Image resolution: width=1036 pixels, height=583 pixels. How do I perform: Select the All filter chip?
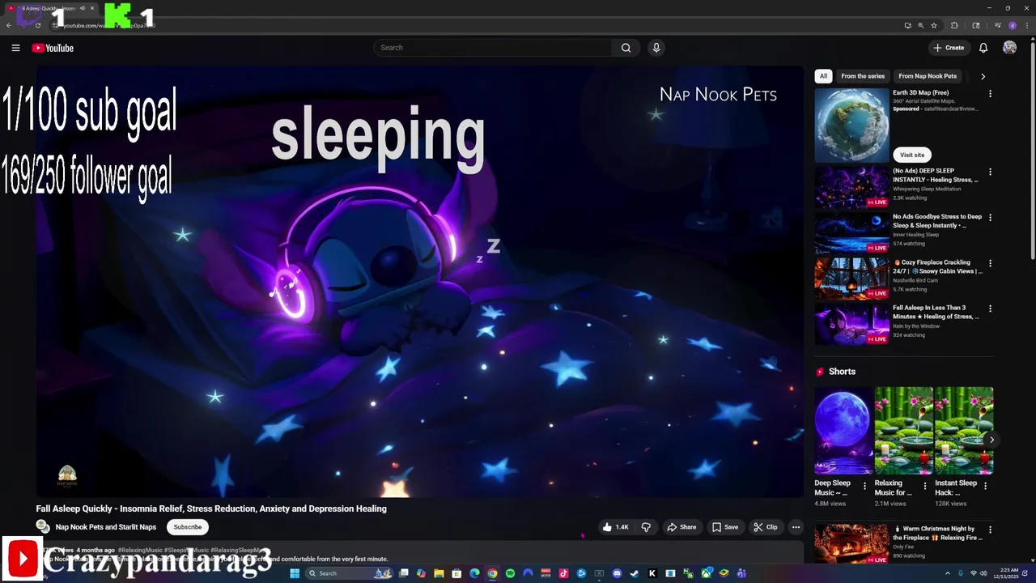pyautogui.click(x=823, y=76)
